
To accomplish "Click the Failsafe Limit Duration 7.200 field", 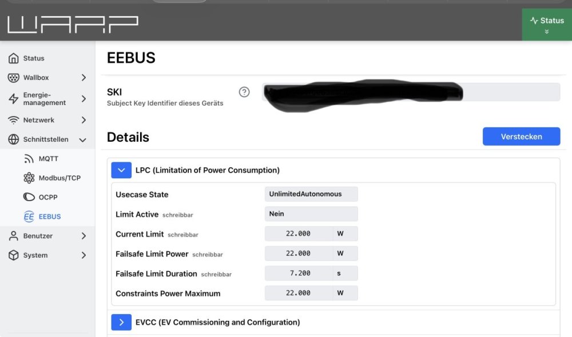I will click(299, 273).
